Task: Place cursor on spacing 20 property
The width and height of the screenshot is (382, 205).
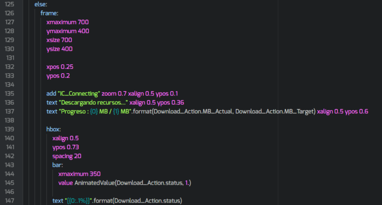Action: pos(67,156)
